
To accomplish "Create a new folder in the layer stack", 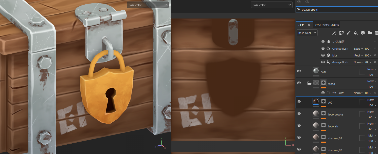I will pyautogui.click(x=370, y=33).
